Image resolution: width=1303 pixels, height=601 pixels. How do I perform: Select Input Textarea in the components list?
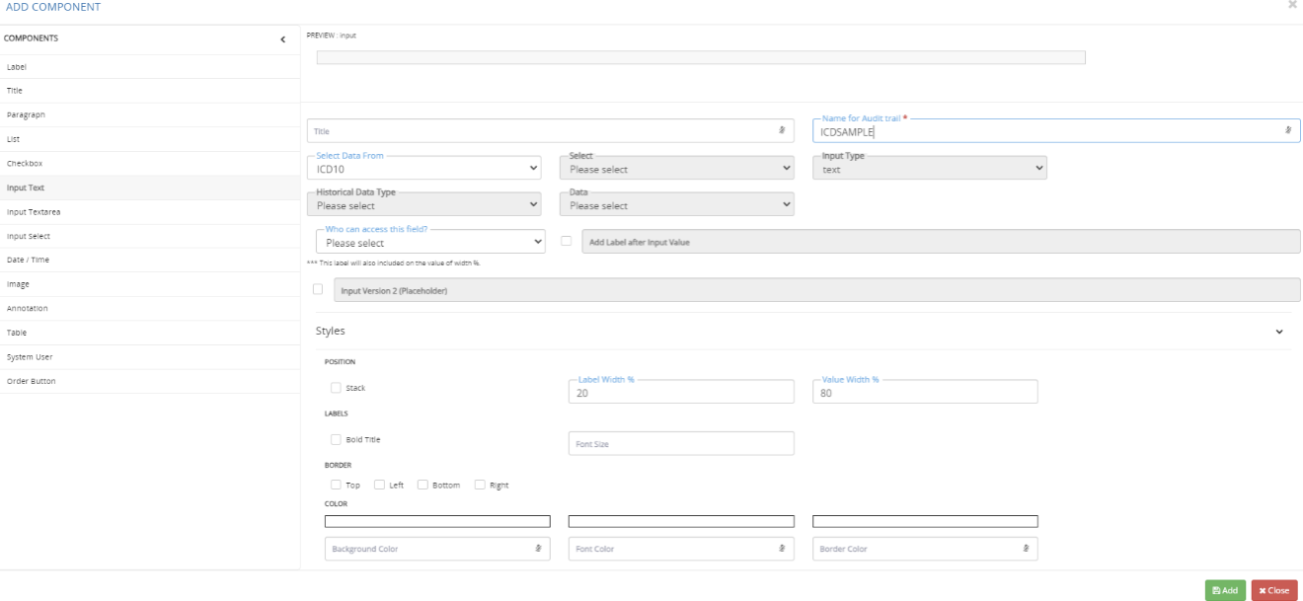[35, 211]
